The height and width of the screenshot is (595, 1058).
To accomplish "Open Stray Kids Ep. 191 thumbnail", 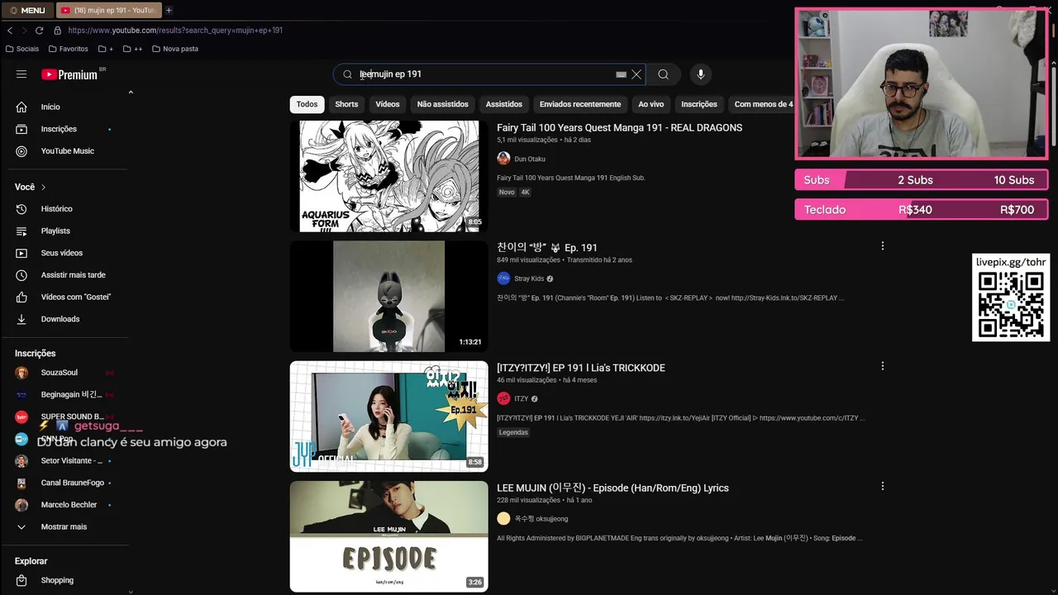I will click(388, 297).
